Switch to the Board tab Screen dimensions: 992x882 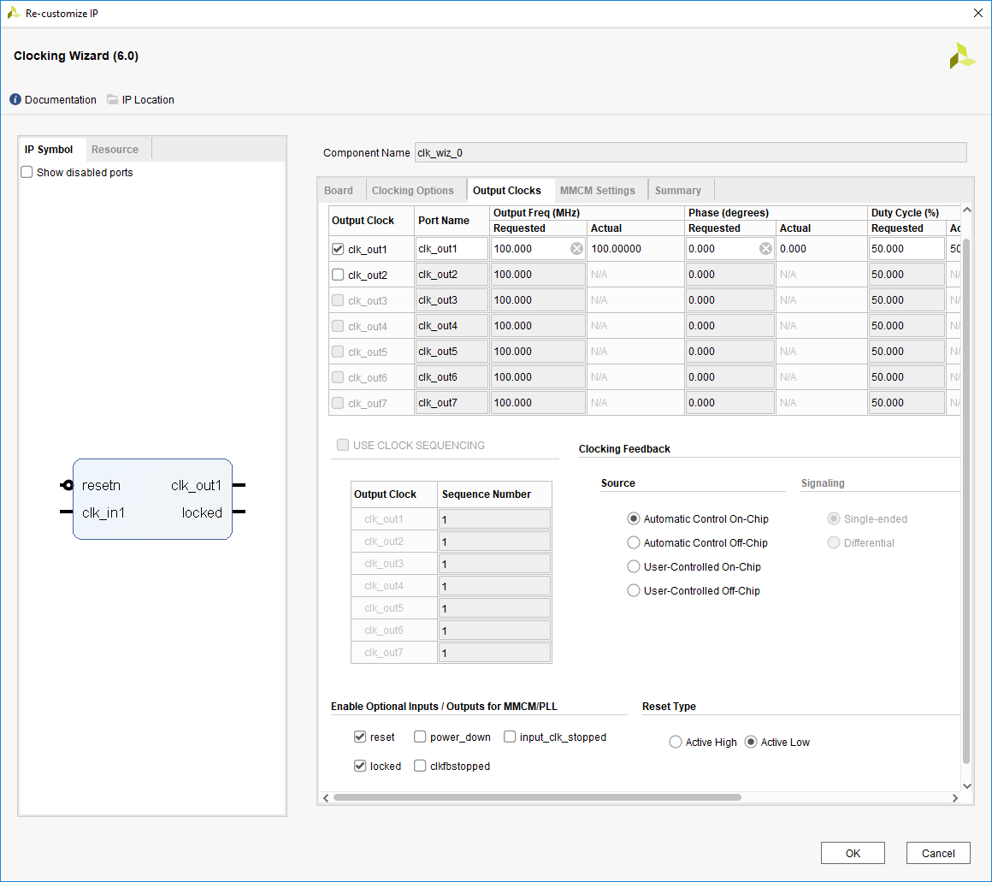click(339, 191)
